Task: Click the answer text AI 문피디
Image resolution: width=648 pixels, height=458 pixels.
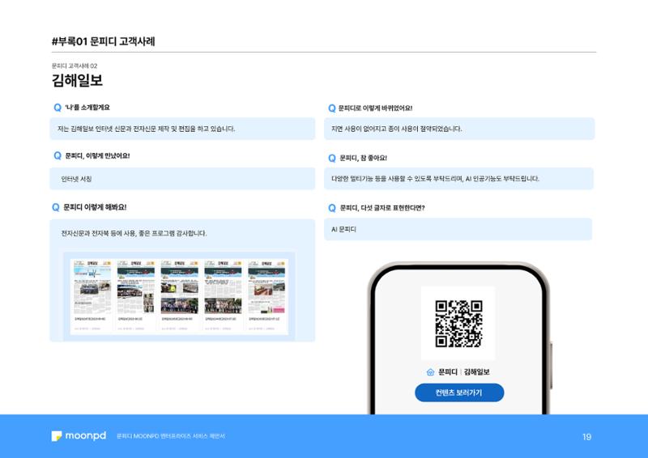Action: coord(343,229)
